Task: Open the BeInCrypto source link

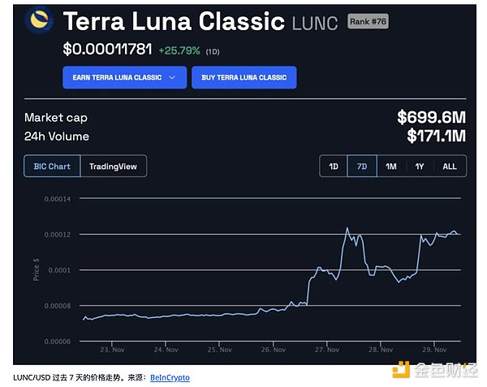Action: point(170,377)
